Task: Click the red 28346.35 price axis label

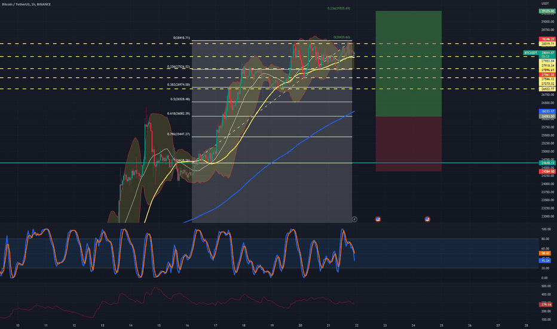Action: [547, 39]
